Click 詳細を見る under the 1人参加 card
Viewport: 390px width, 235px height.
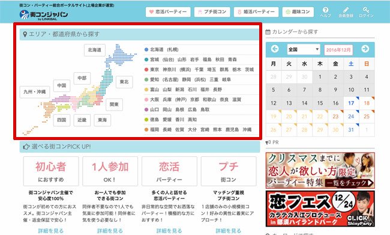click(x=110, y=231)
